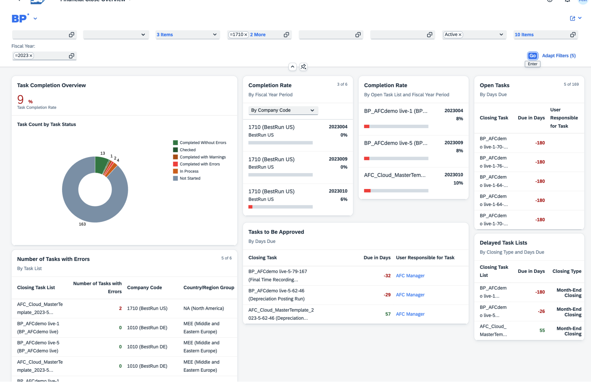This screenshot has width=591, height=392.
Task: Remove the =1710 filter token
Action: point(246,35)
